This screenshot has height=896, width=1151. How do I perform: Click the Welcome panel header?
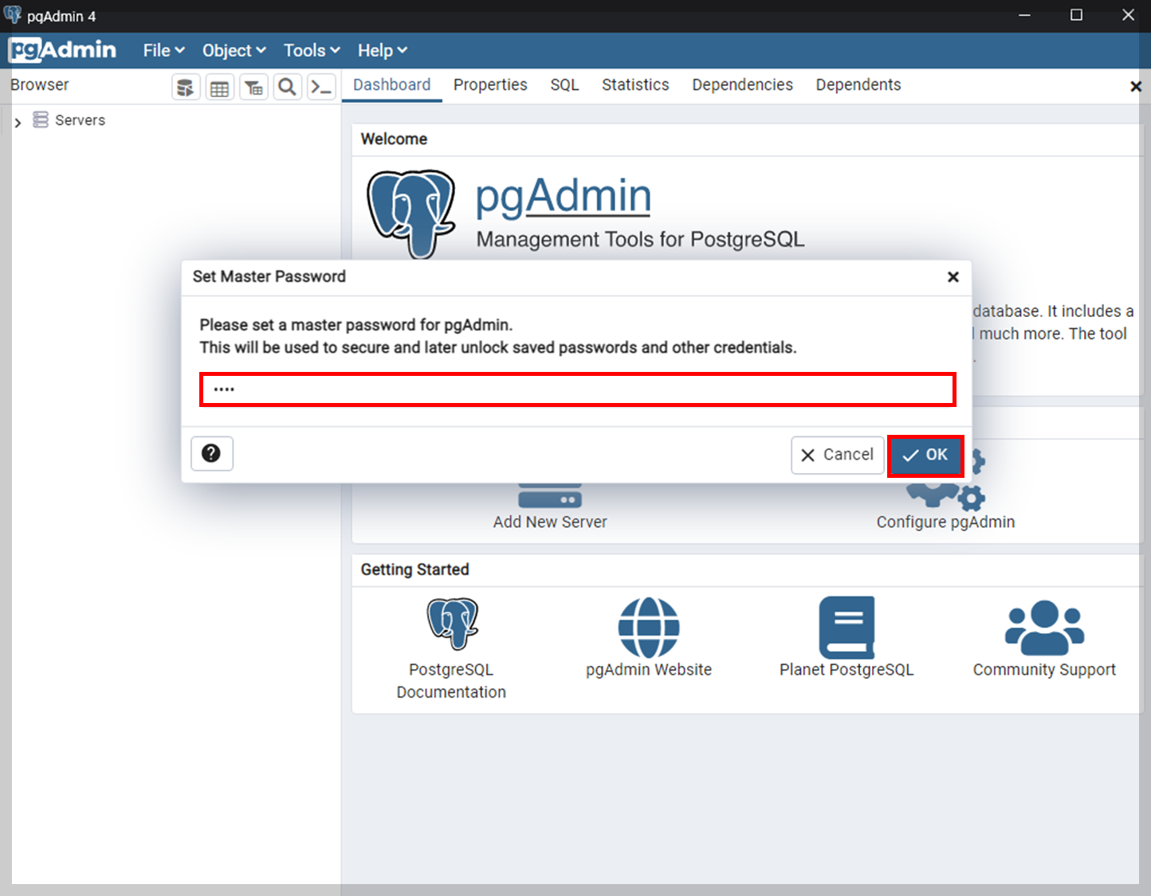394,139
